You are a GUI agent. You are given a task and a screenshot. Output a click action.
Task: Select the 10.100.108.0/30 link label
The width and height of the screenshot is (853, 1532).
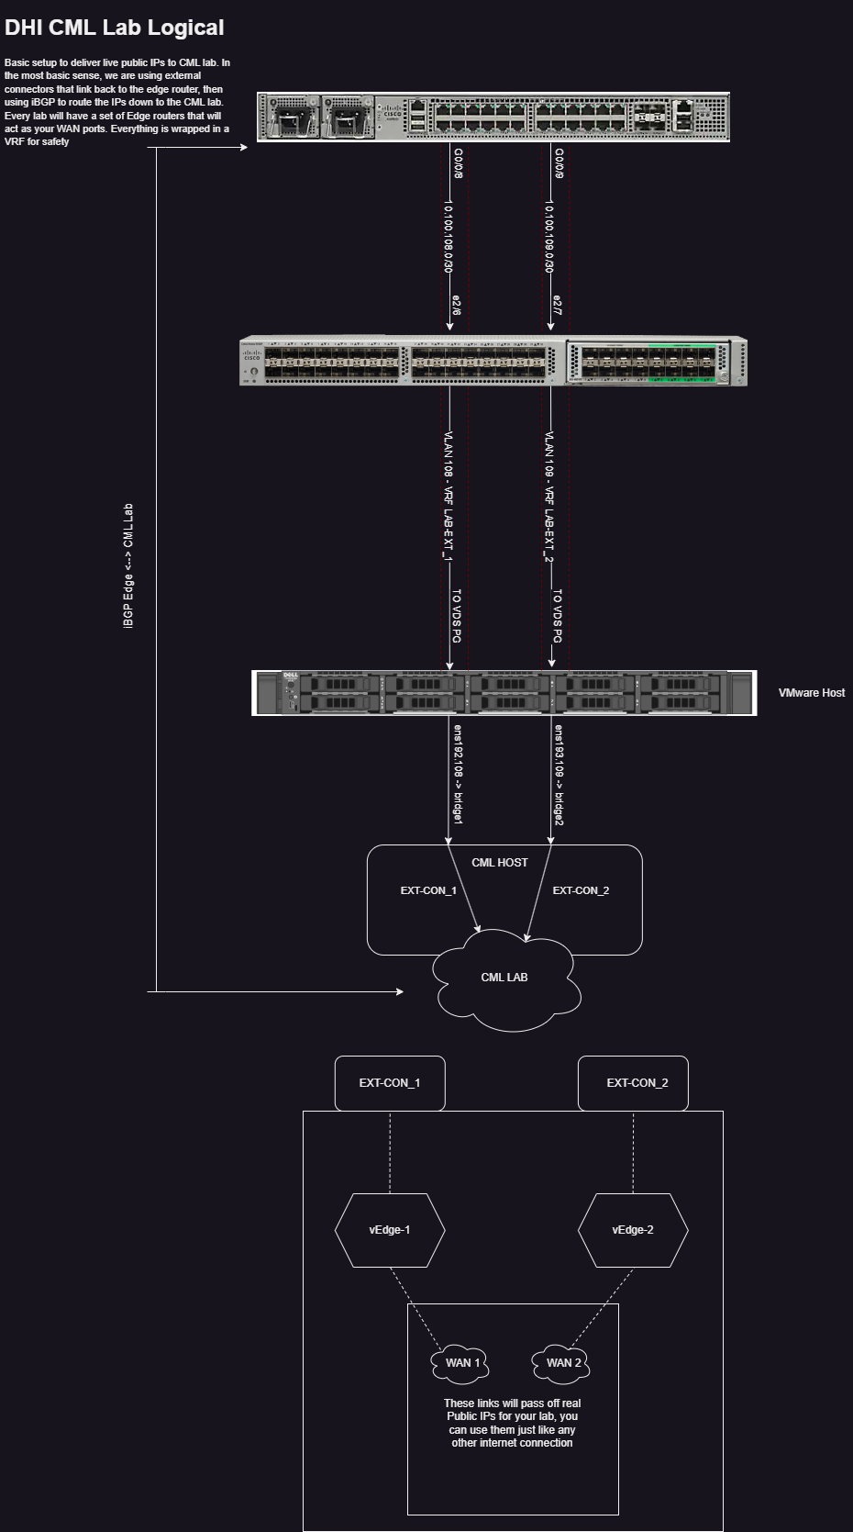pos(449,239)
